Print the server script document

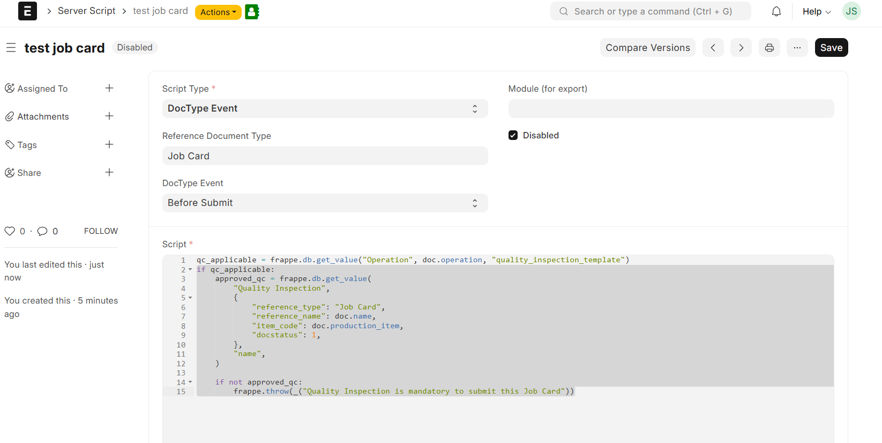769,48
